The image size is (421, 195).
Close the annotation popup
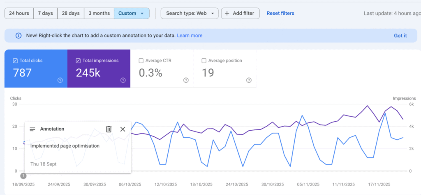[x=123, y=129]
